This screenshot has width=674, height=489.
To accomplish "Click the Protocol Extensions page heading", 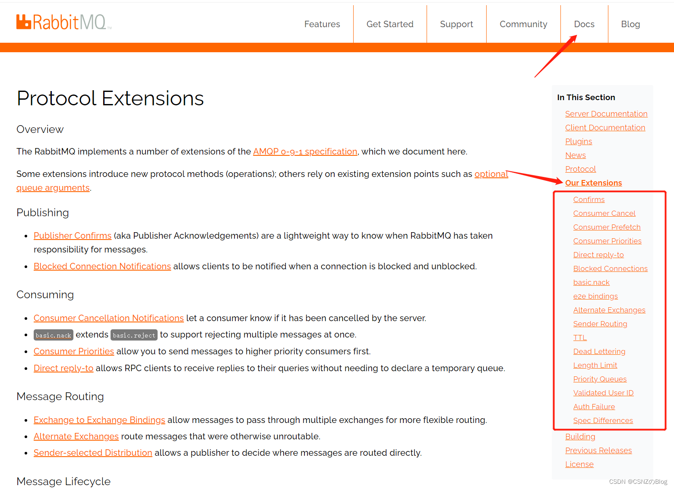I will pos(110,98).
